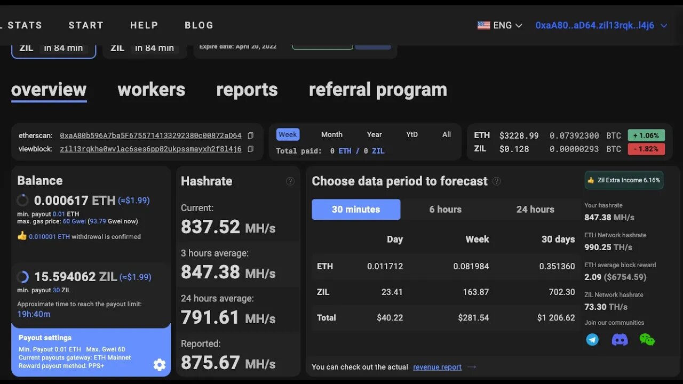Go to the STATS page
The height and width of the screenshot is (384, 683).
(x=25, y=25)
